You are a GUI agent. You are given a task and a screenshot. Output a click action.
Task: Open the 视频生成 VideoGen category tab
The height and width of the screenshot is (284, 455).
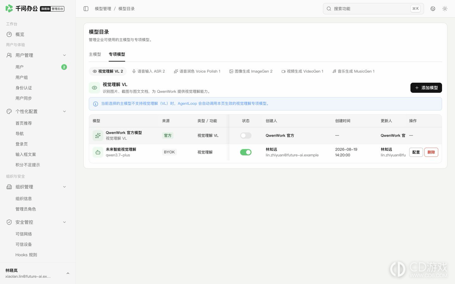[302, 71]
